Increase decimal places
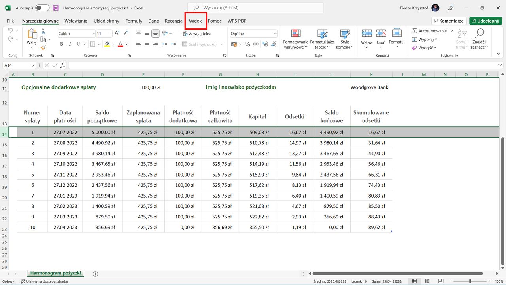This screenshot has width=506, height=285. (264, 44)
